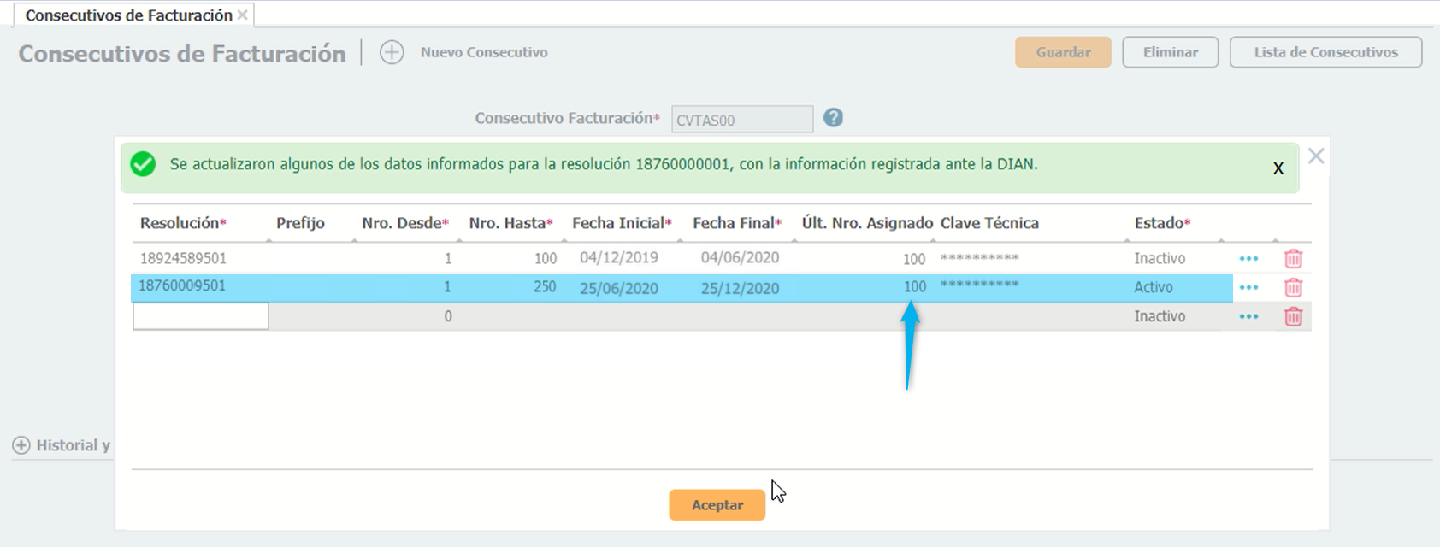Screen dimensions: 1440x547
Task: Delete resolution 18760009501 with trash icon
Action: point(1293,287)
